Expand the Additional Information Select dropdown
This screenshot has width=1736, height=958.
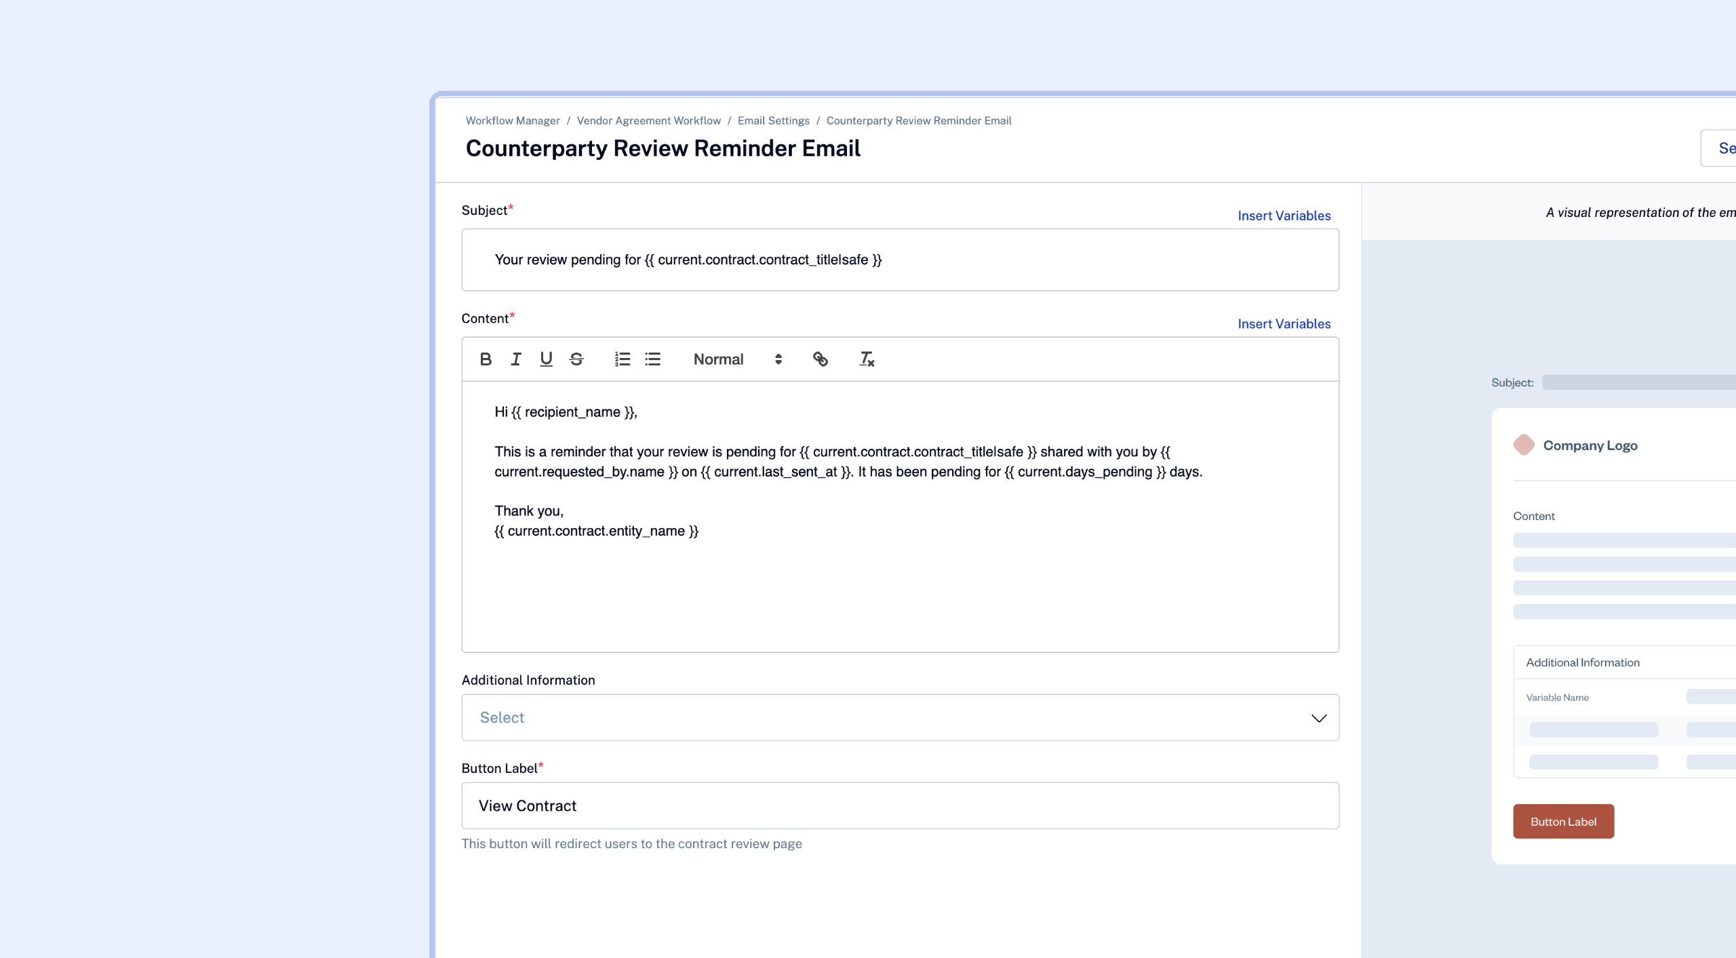click(x=882, y=717)
